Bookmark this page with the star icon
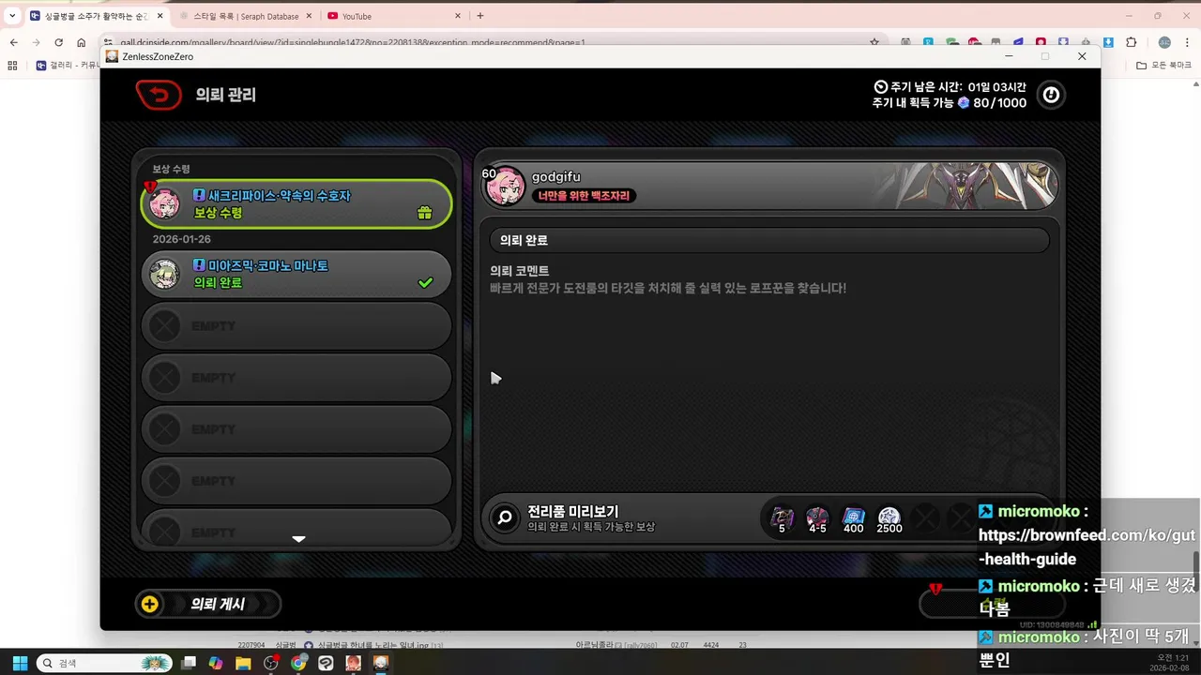Viewport: 1201px width, 675px height. pos(874,42)
